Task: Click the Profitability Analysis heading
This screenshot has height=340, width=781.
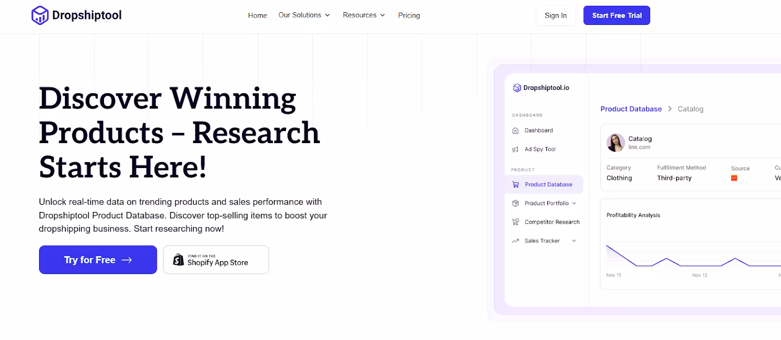Action: (x=633, y=215)
